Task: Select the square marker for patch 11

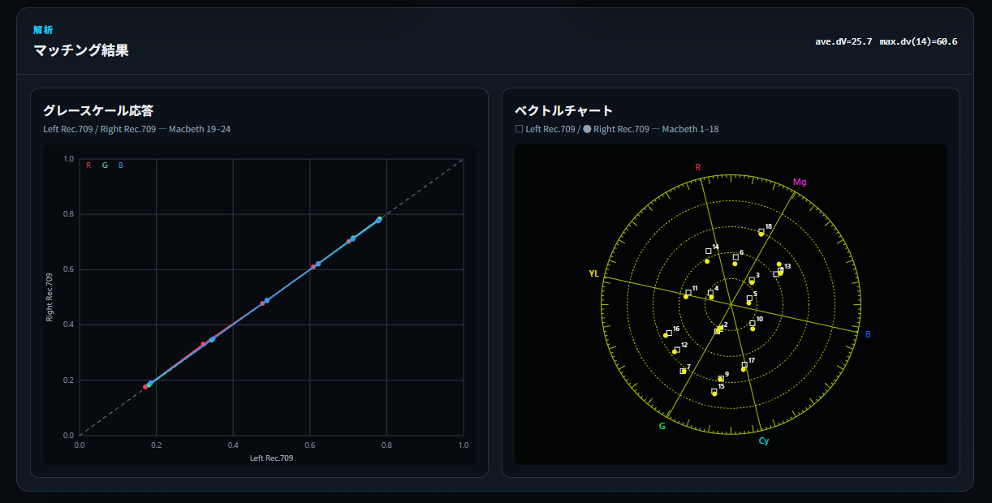Action: [688, 292]
